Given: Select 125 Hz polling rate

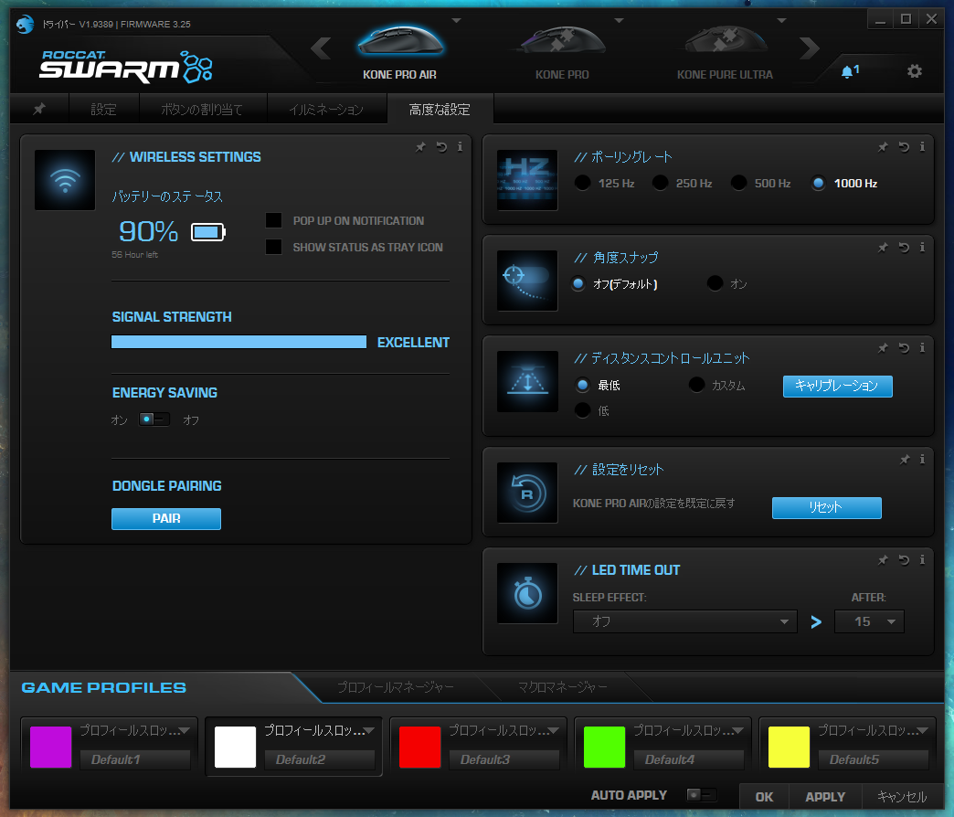Looking at the screenshot, I should coord(582,183).
